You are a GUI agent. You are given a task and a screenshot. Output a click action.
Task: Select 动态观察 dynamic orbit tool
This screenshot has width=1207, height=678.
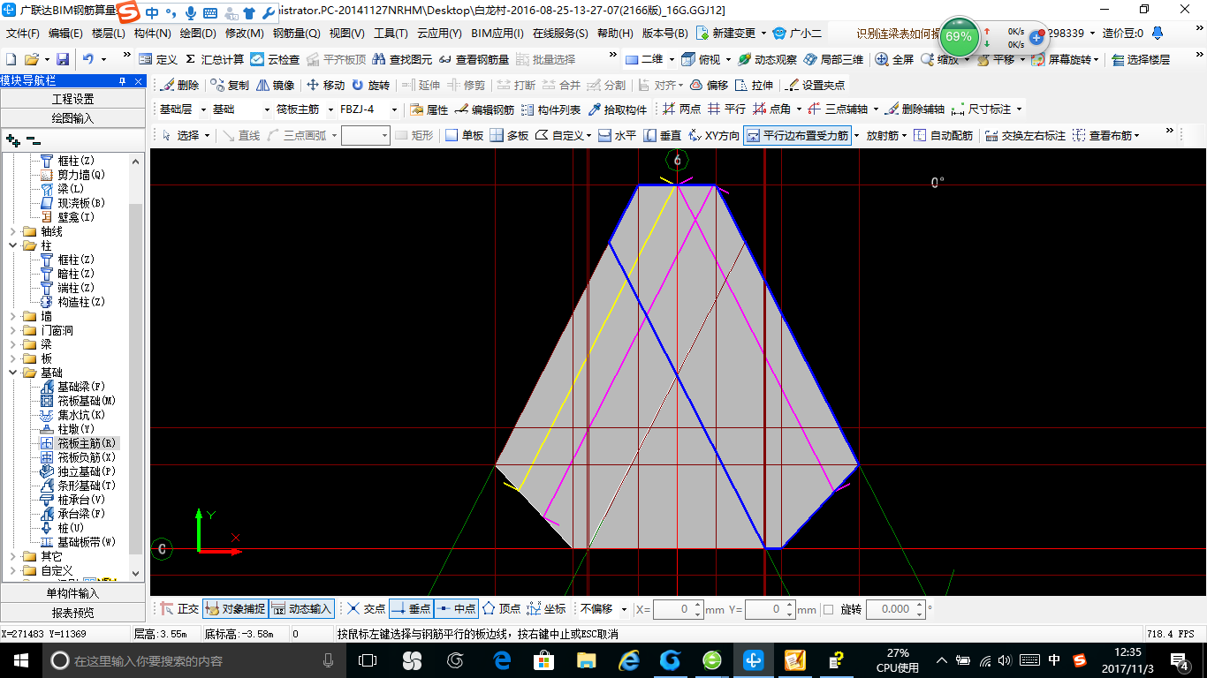click(767, 59)
